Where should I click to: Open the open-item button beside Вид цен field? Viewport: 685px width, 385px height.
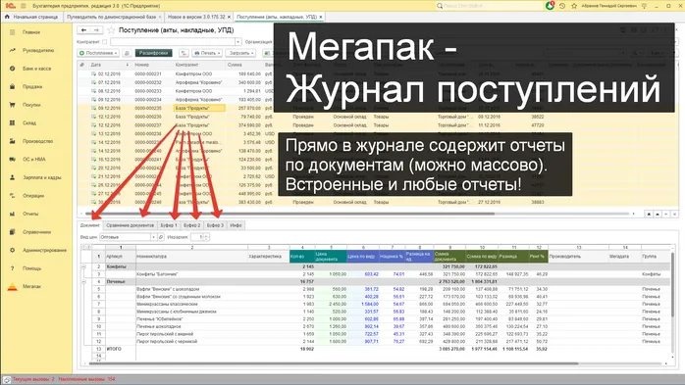click(161, 237)
